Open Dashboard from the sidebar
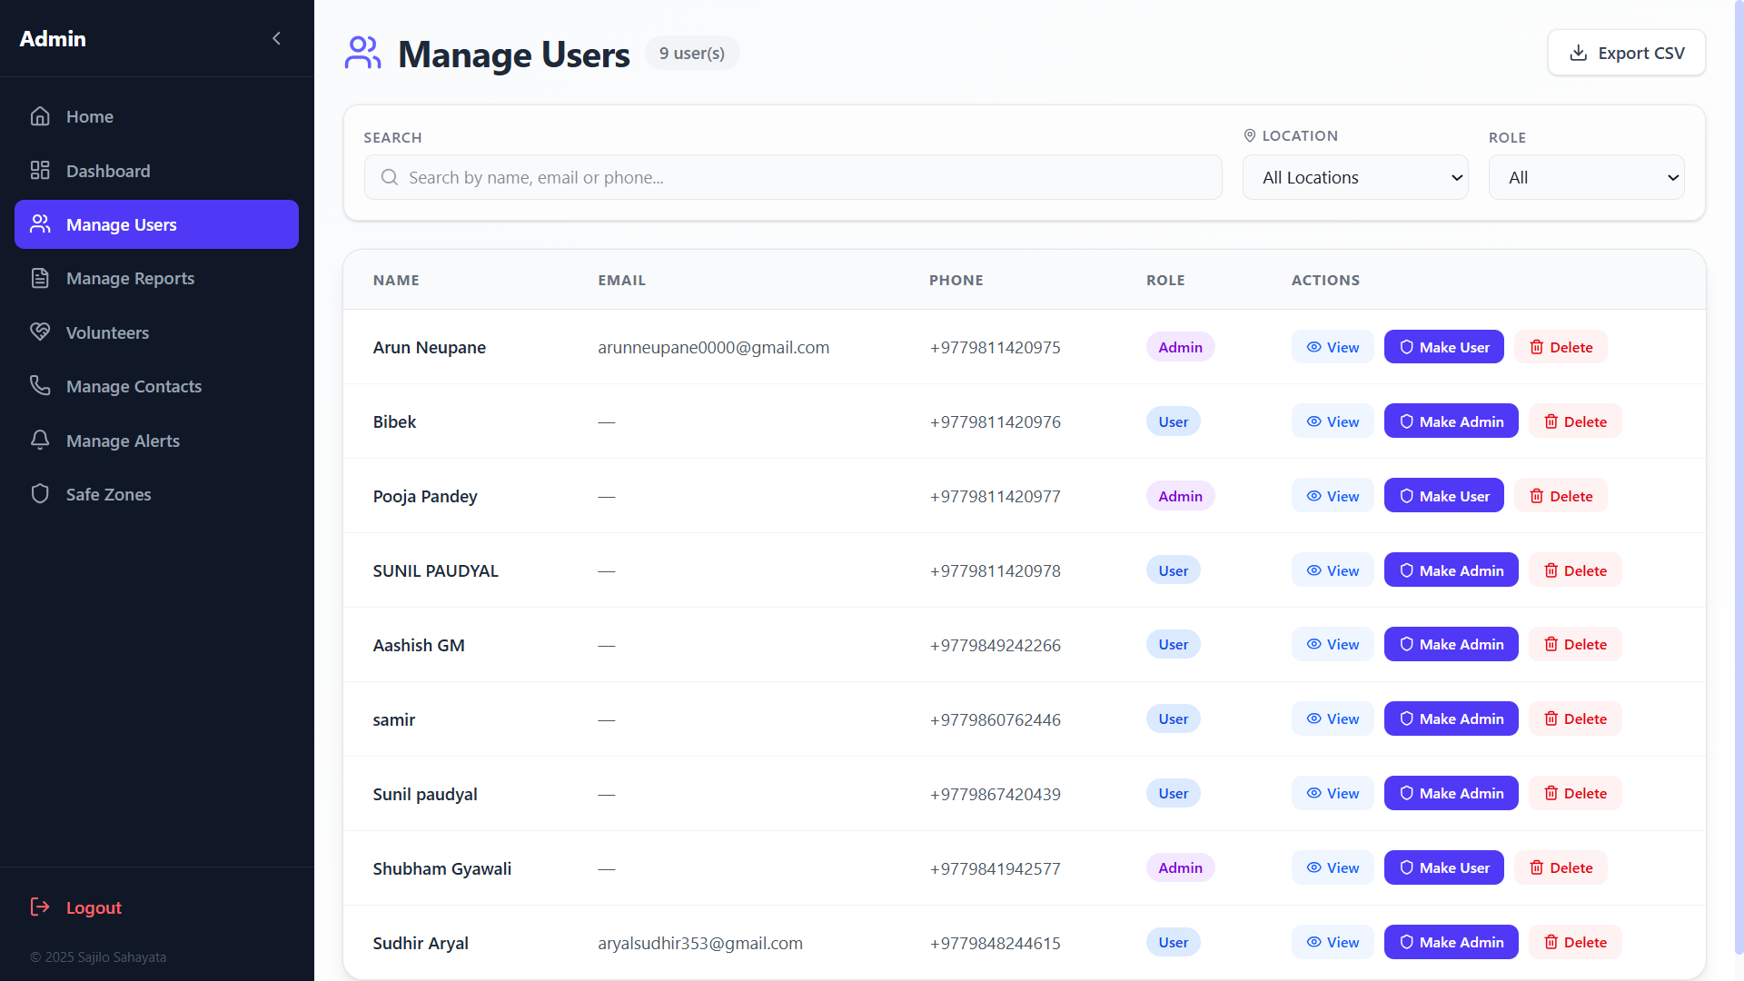1744x981 pixels. (x=156, y=171)
